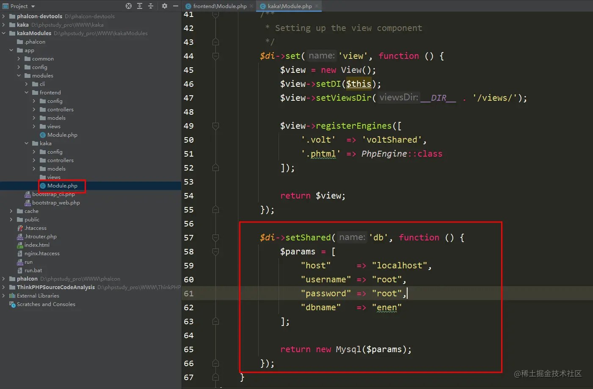The image size is (593, 389).
Task: Click the setShared method call on line 57
Action: coord(308,237)
